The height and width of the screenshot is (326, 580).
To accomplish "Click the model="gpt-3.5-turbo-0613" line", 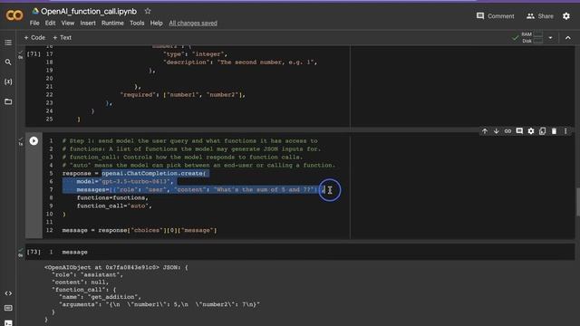I will point(125,181).
